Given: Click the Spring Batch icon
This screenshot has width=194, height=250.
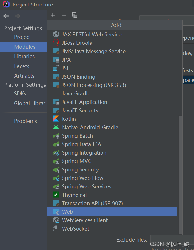Looking at the screenshot, I should [56, 136].
